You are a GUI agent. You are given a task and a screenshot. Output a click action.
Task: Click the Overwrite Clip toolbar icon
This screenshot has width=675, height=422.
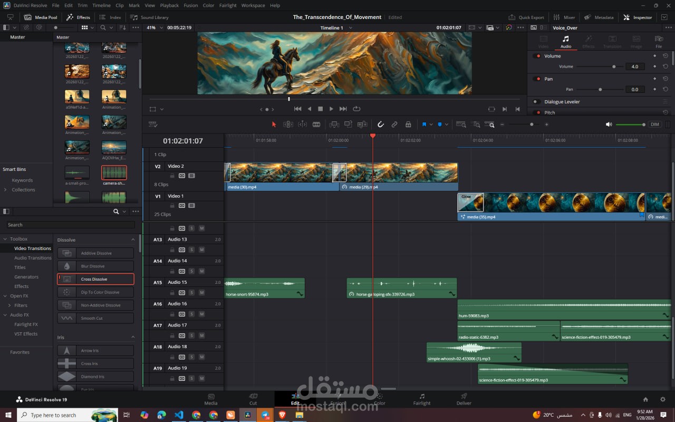point(348,124)
